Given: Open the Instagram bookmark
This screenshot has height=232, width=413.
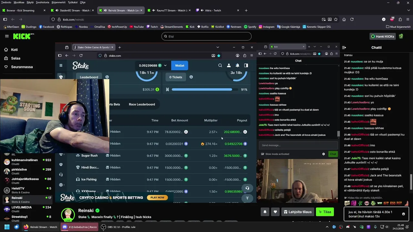Looking at the screenshot, I should pyautogui.click(x=267, y=27).
